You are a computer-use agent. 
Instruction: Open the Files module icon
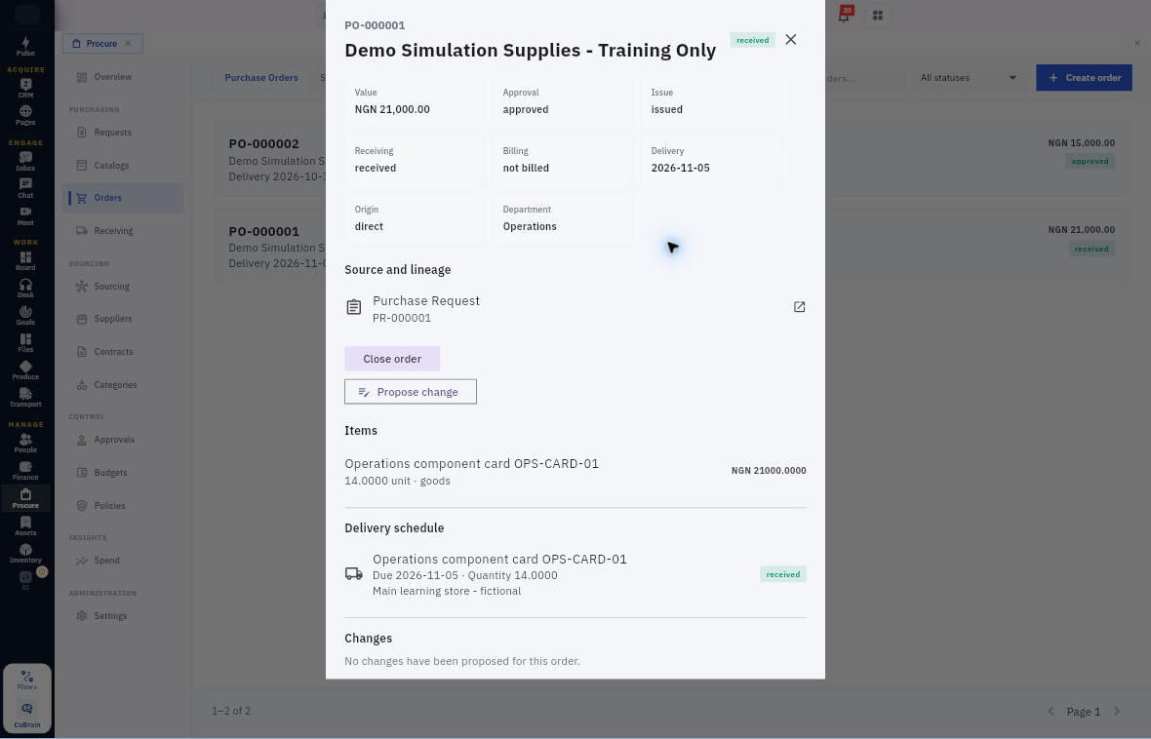click(x=25, y=343)
